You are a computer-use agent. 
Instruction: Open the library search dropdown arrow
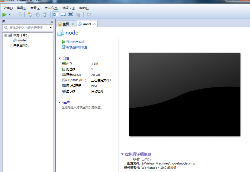tap(50, 28)
